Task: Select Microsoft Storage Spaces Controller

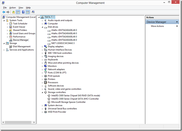Action: click(68, 102)
